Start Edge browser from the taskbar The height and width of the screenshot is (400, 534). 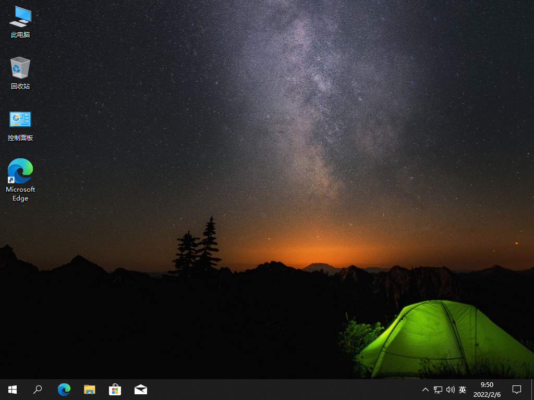[x=64, y=389]
